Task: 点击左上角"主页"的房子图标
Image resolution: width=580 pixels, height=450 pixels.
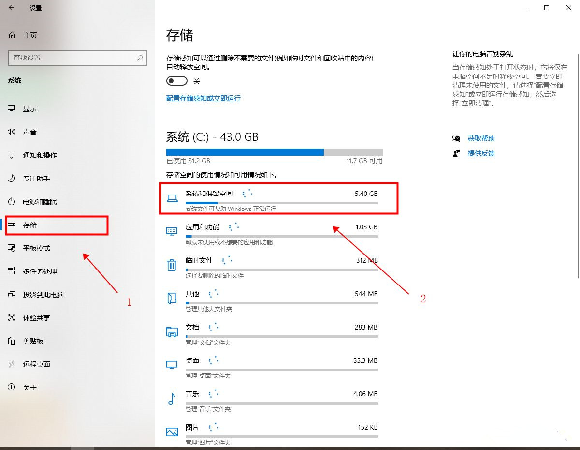Action: pyautogui.click(x=11, y=35)
